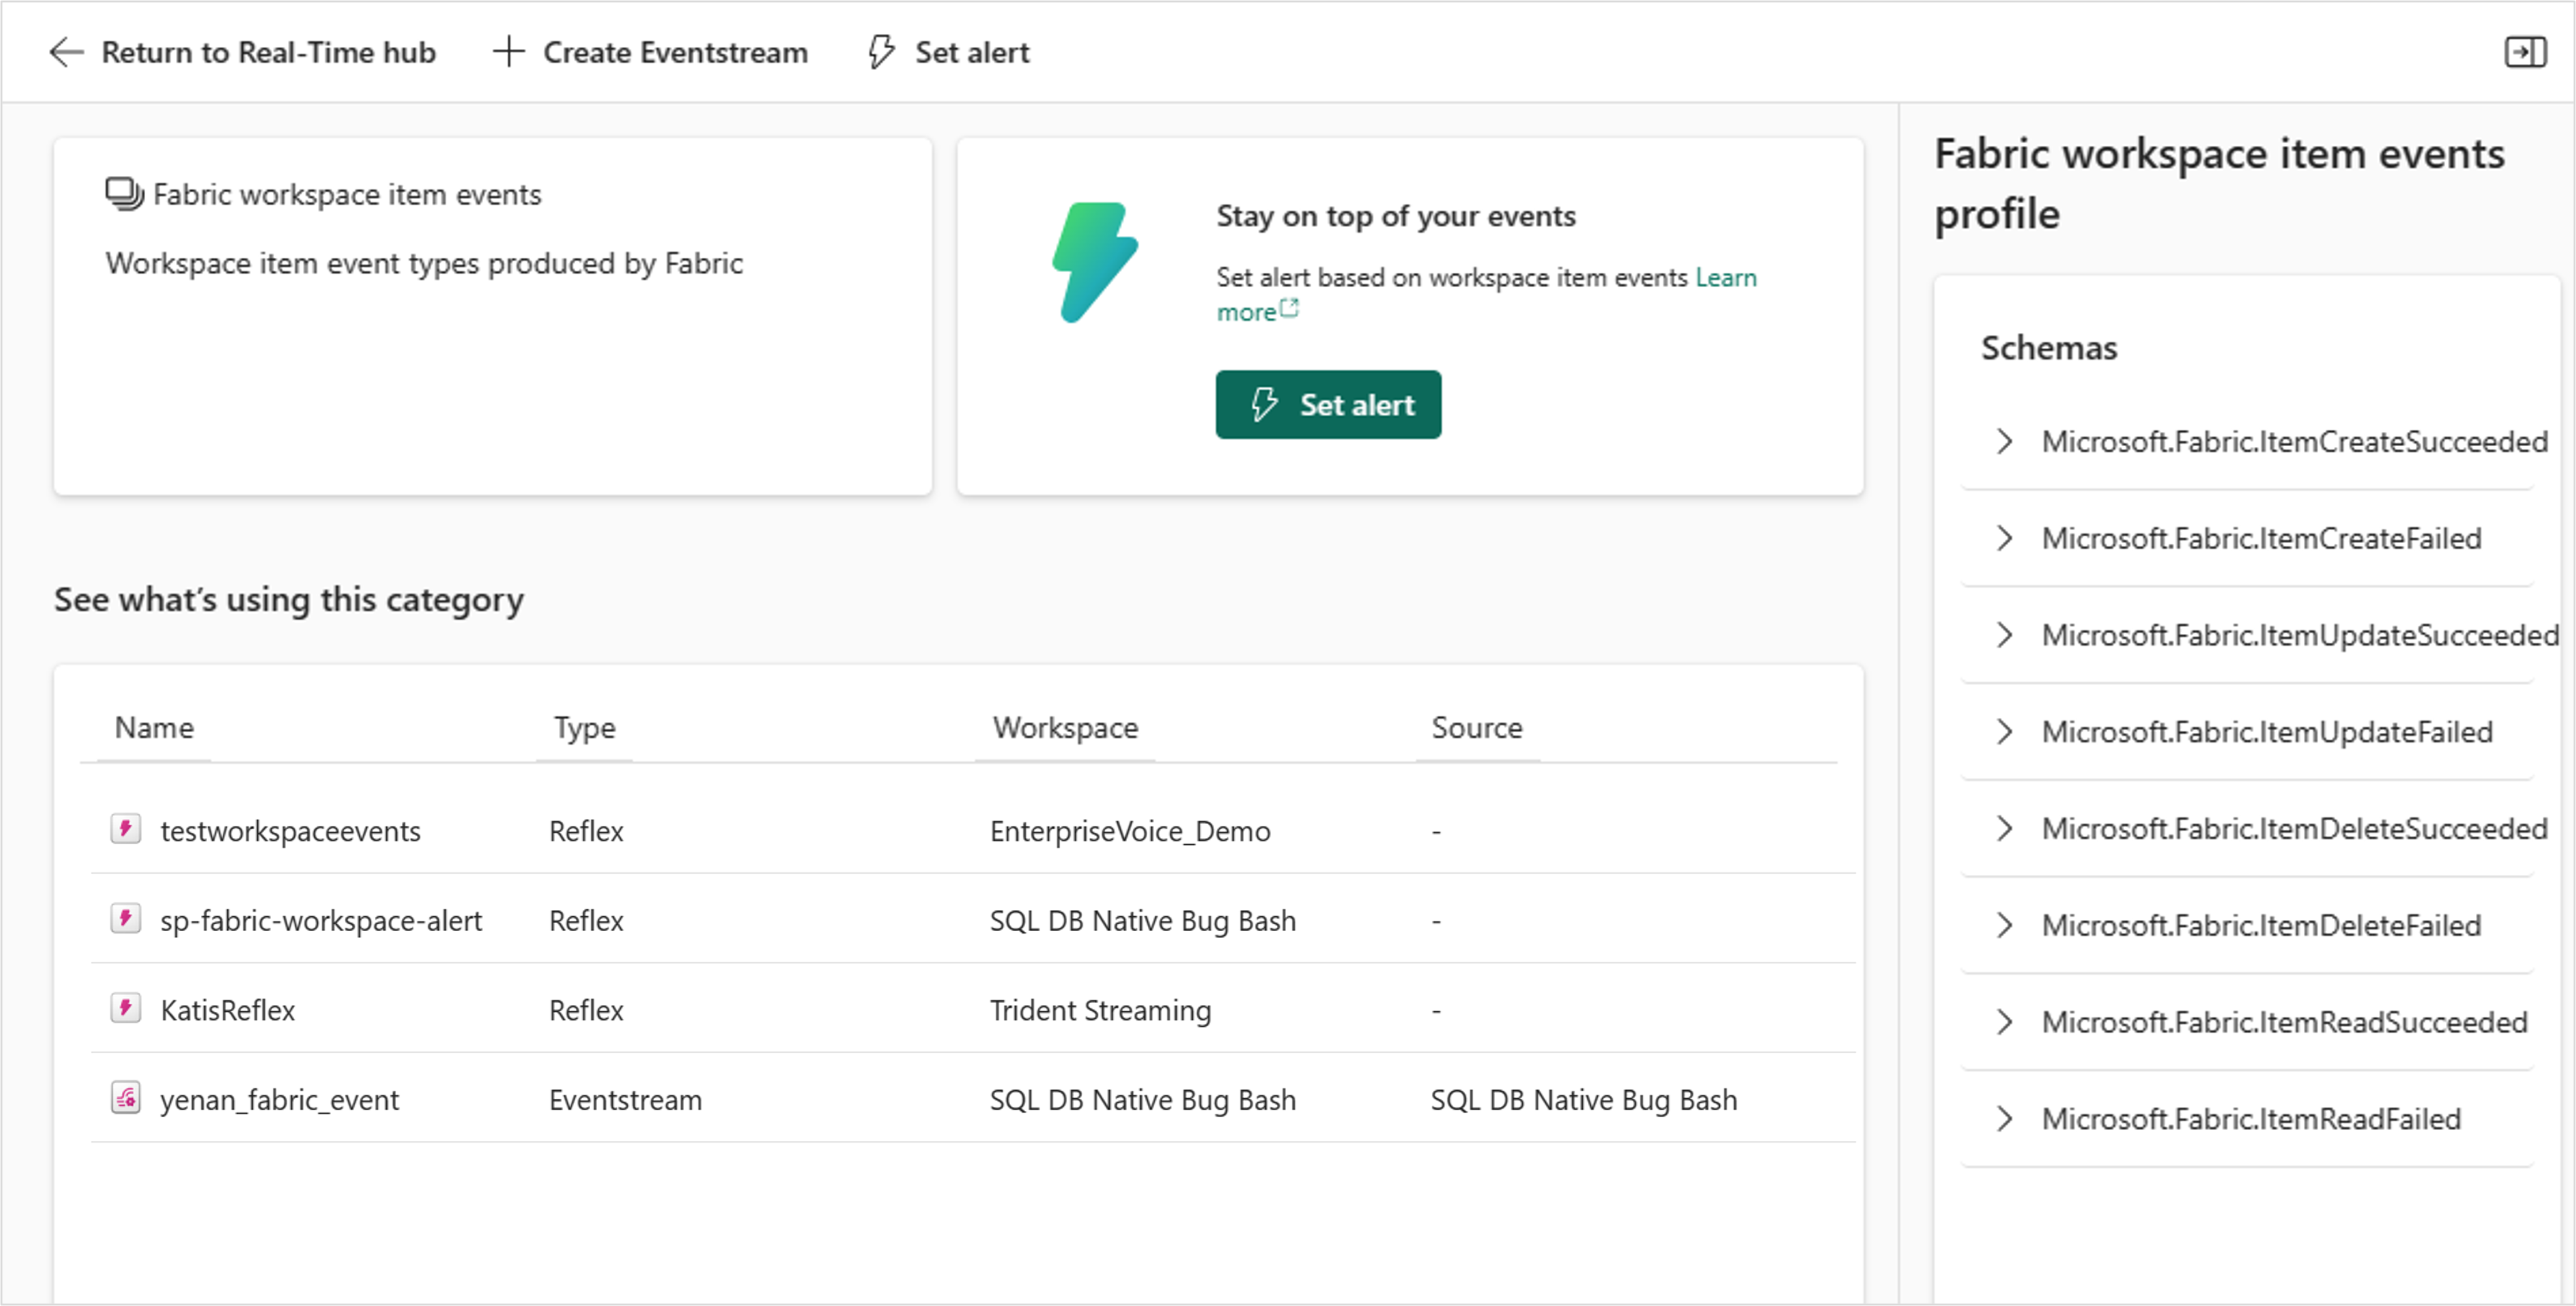Click Reflex icon beside testworkspaceevents

click(x=125, y=829)
